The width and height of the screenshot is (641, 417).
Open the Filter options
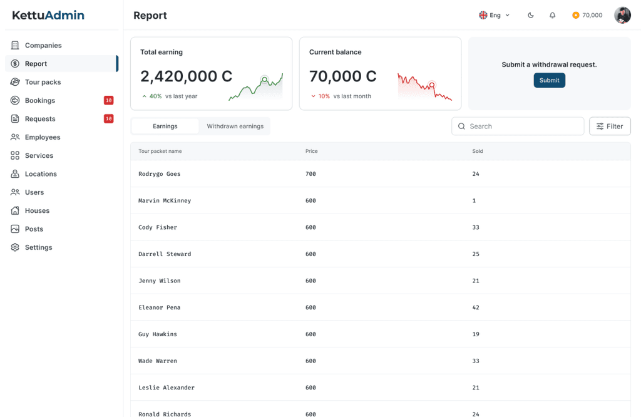[x=610, y=126]
